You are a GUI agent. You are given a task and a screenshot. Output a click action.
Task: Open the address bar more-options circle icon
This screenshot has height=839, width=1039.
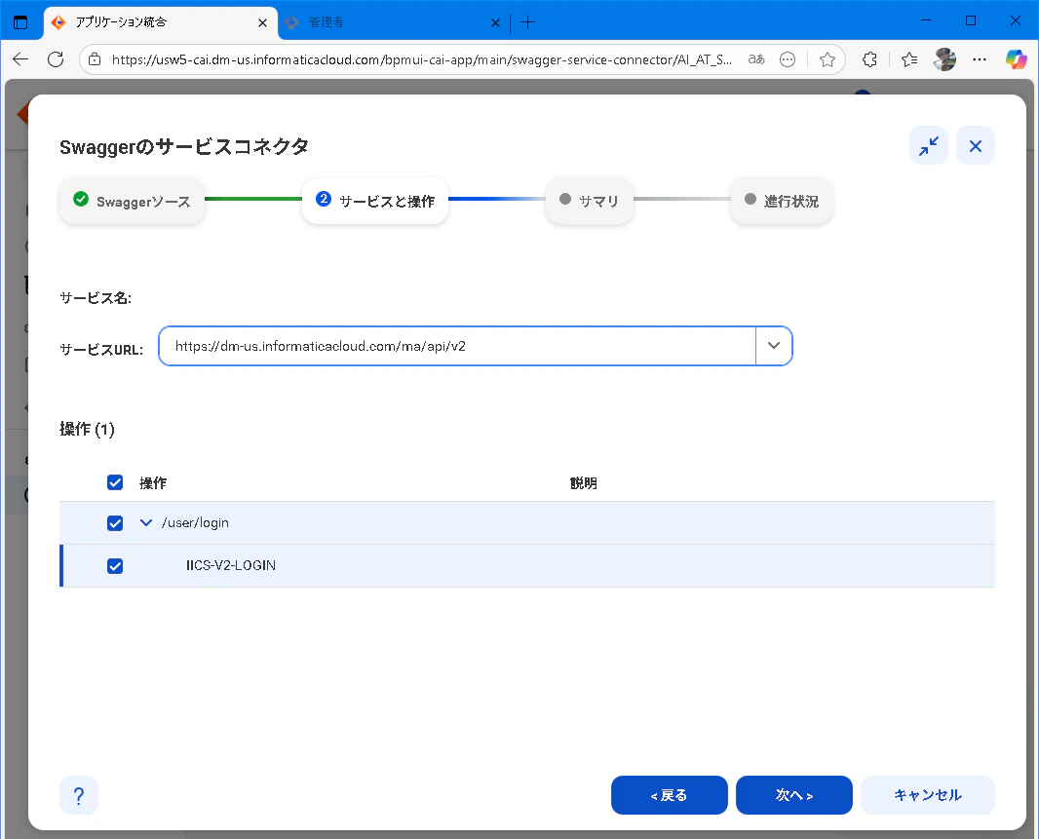coord(788,59)
